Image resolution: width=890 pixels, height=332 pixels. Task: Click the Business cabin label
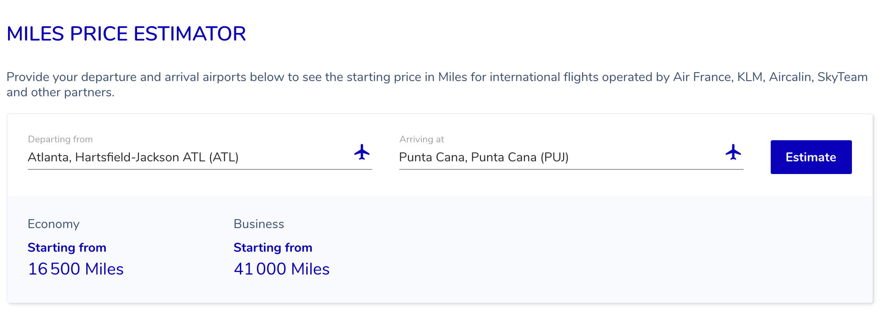click(258, 224)
